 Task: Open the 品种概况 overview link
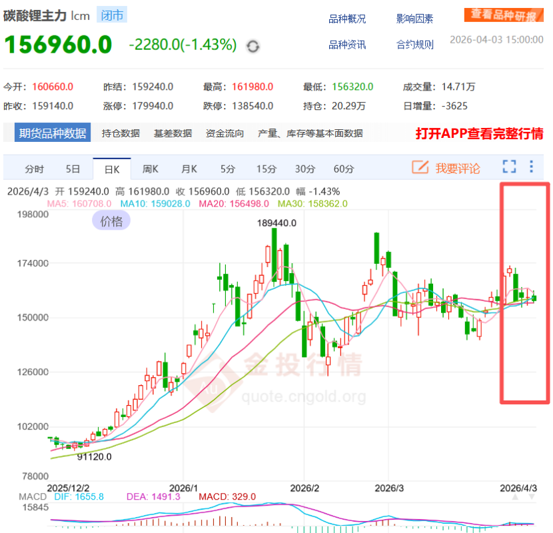tap(346, 19)
